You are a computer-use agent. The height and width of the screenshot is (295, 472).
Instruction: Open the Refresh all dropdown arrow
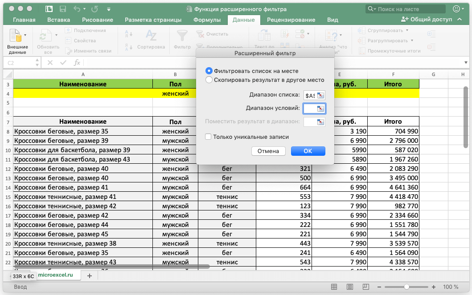(x=56, y=35)
